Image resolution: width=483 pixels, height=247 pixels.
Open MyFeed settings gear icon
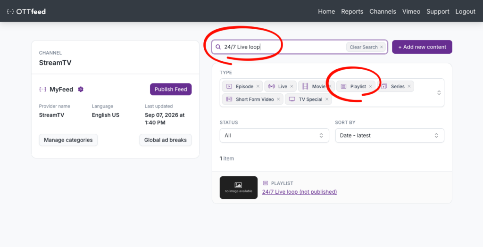tap(81, 89)
